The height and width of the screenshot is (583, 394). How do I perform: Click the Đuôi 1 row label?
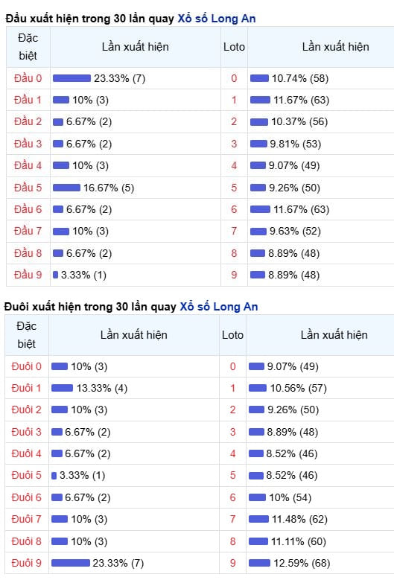26,388
